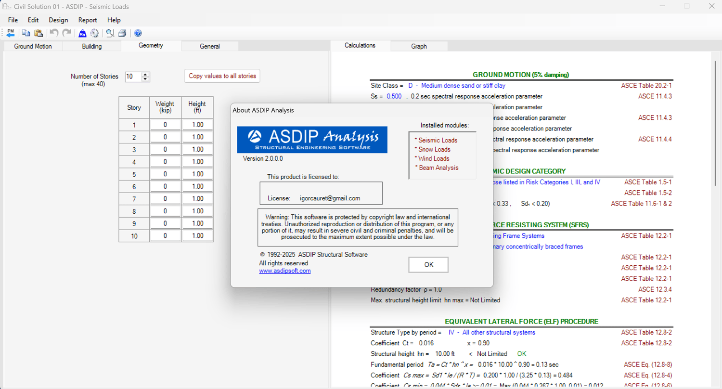Screen dimensions: 722x389
Task: Select the Calculations tab
Action: [x=360, y=46]
